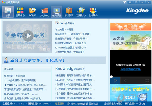Click the 市场活动 section header

click(27, 69)
